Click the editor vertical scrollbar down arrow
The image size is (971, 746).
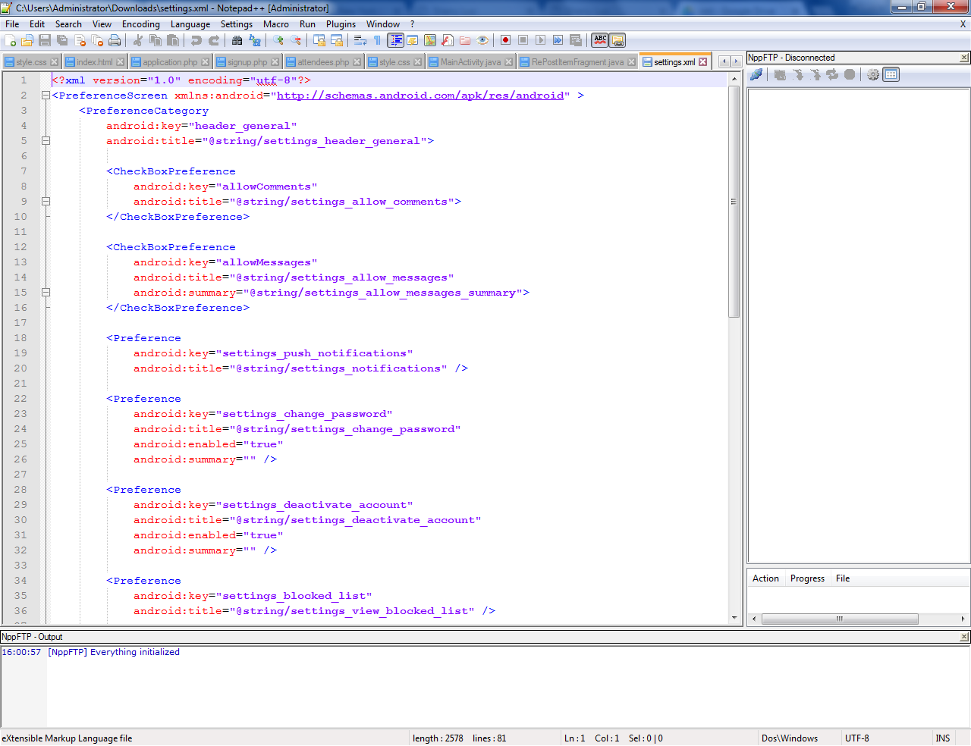[x=734, y=618]
